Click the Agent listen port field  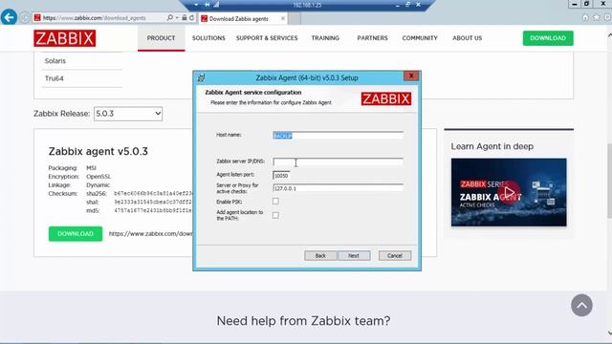[x=281, y=176]
